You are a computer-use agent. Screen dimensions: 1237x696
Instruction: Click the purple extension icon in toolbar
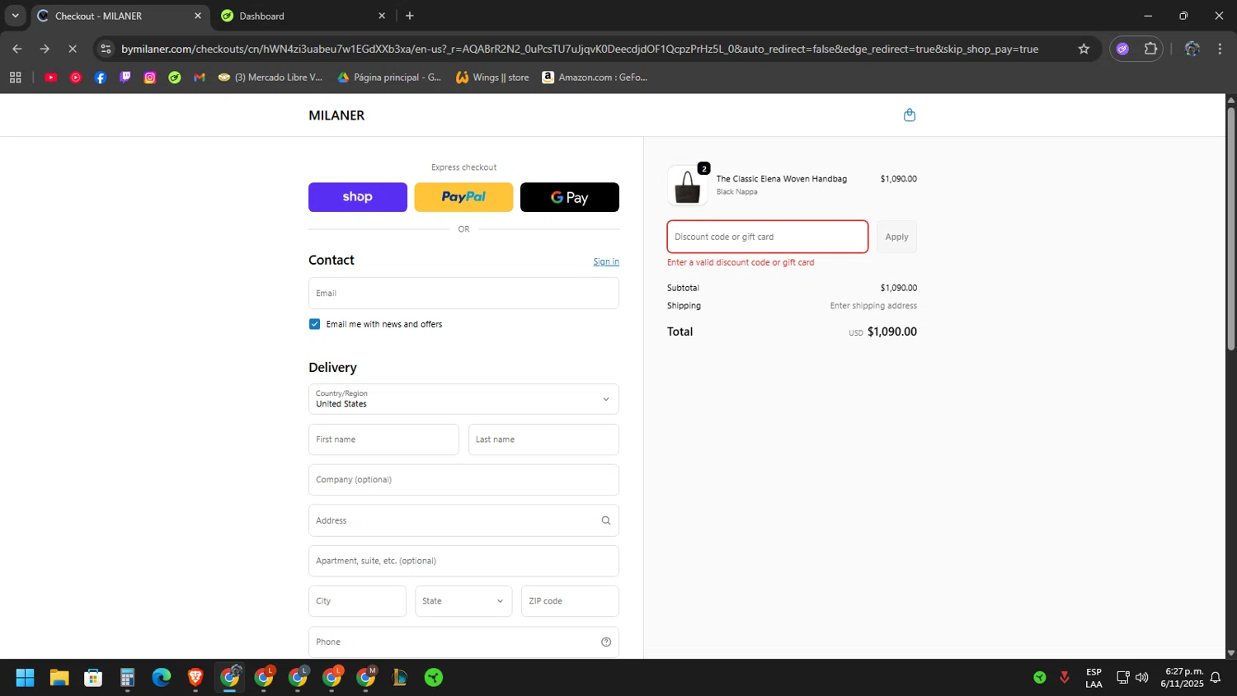click(1122, 49)
